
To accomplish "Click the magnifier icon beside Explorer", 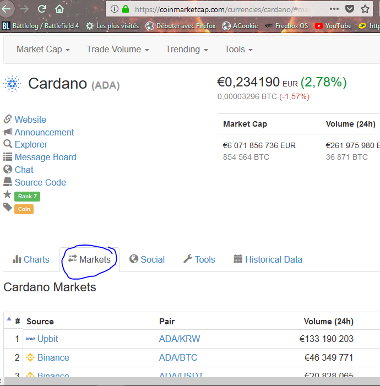I will [x=8, y=144].
